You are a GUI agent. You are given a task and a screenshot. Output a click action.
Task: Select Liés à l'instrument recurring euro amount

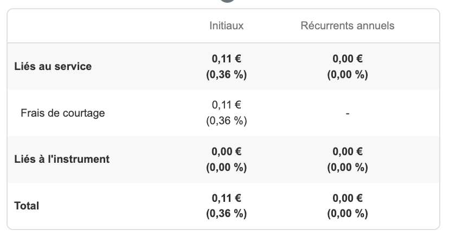point(347,151)
